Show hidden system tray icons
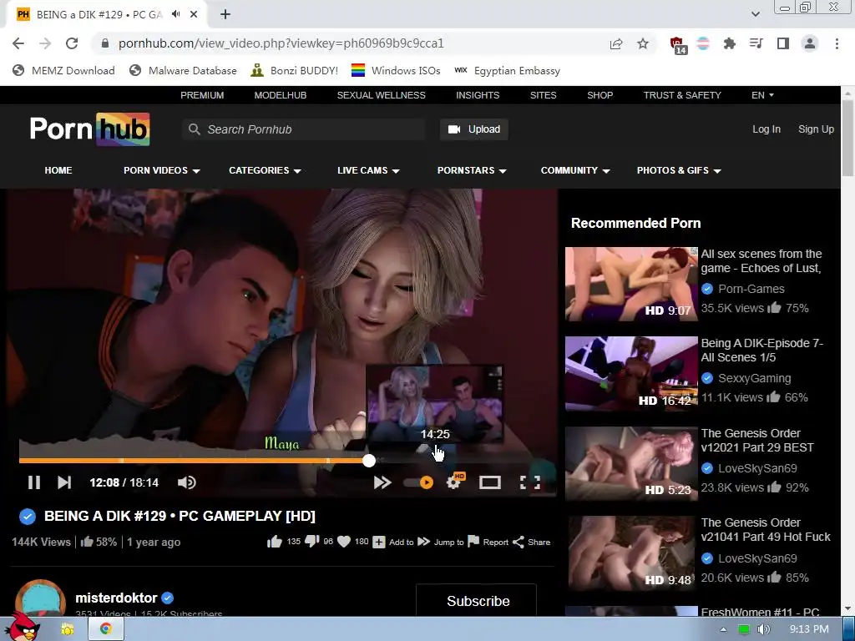Viewport: 855px width, 641px height. pyautogui.click(x=723, y=629)
